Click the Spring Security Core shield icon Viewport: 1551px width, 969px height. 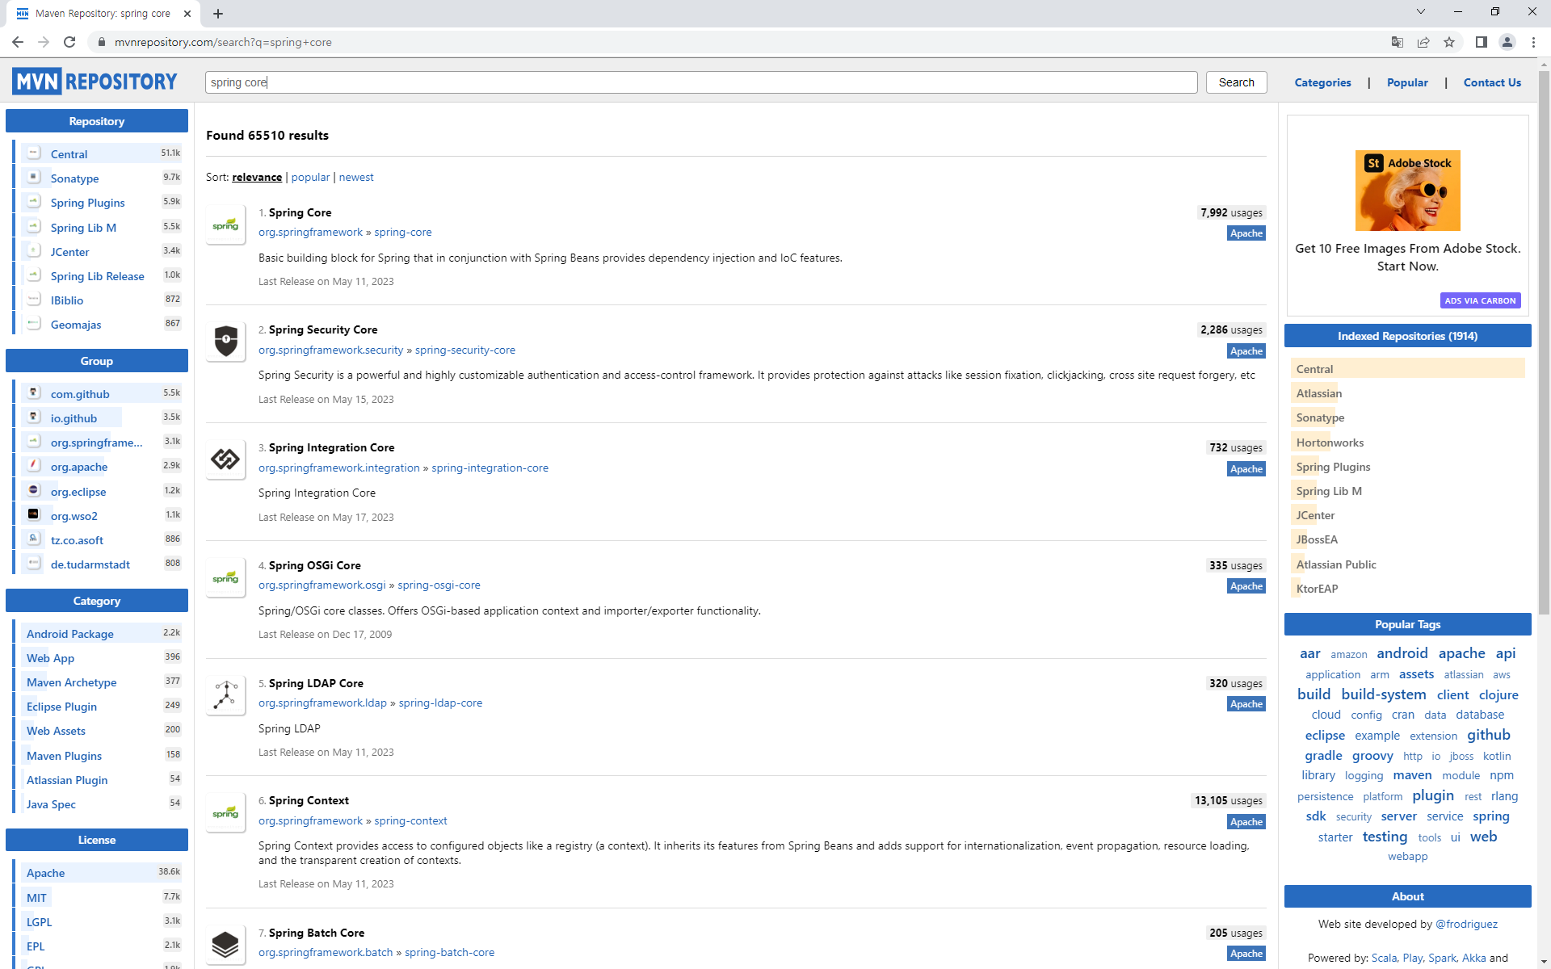225,342
